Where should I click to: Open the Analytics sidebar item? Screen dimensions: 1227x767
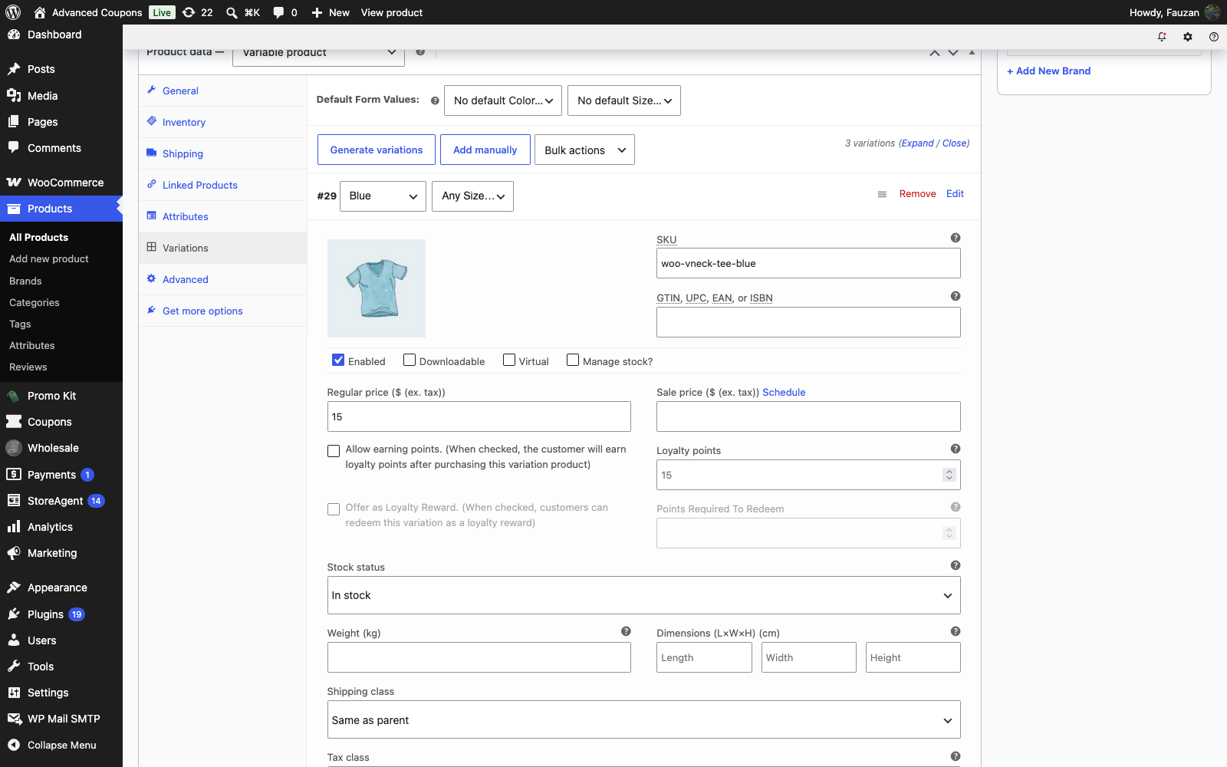(x=61, y=527)
